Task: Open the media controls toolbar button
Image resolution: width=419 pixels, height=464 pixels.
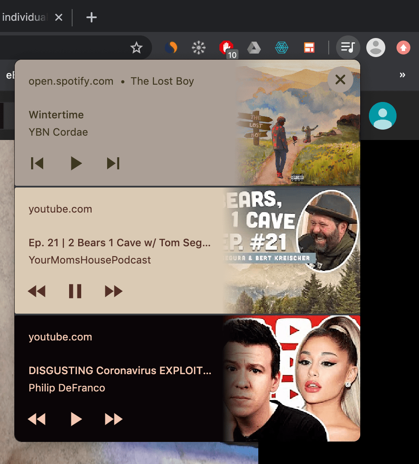Action: 348,48
